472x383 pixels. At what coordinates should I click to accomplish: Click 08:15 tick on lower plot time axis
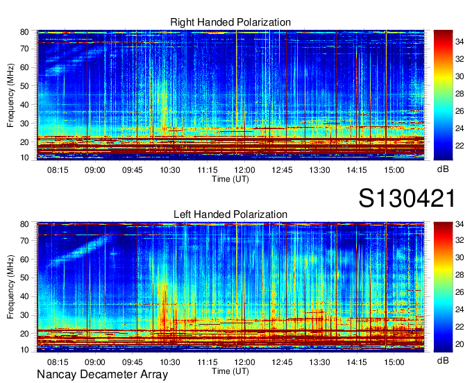[58, 362]
